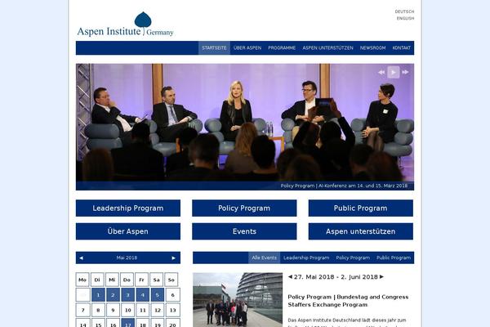Screen dimensions: 490x327
Task: Open the Bundestag event thumbnail image
Action: click(238, 300)
